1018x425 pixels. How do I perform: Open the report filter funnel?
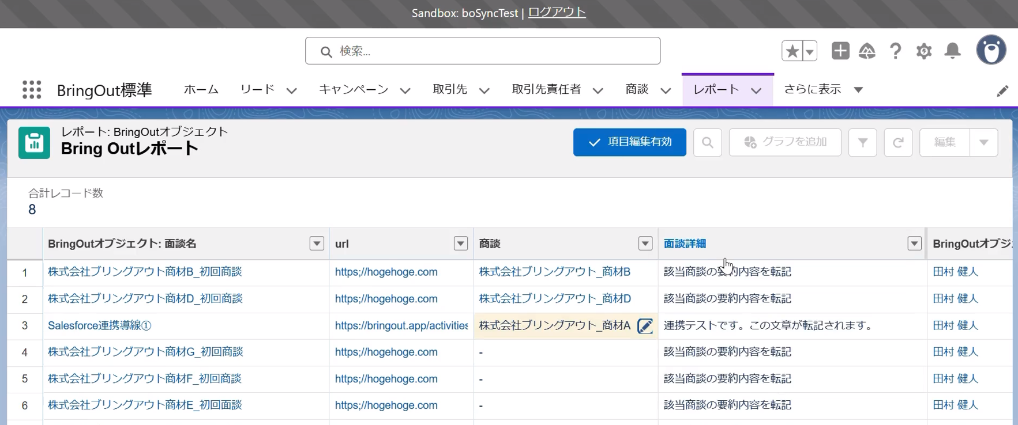point(862,142)
